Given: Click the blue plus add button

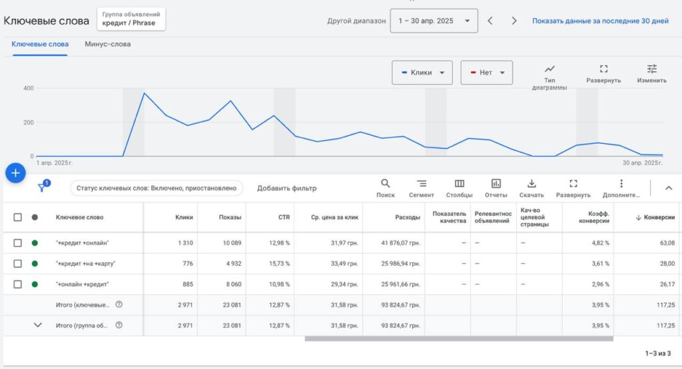Looking at the screenshot, I should pyautogui.click(x=15, y=173).
